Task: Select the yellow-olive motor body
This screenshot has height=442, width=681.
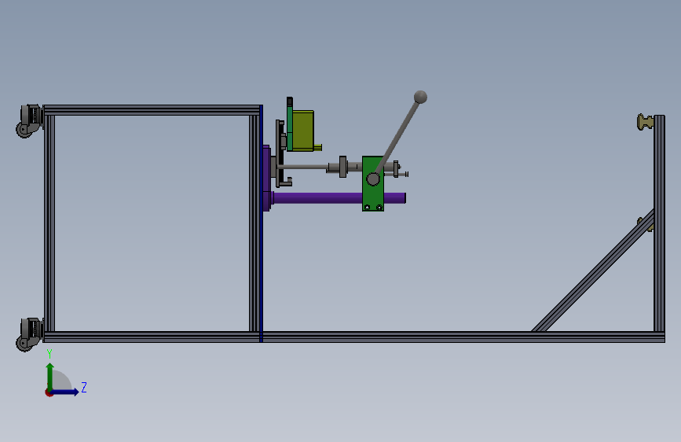Action: coord(303,131)
